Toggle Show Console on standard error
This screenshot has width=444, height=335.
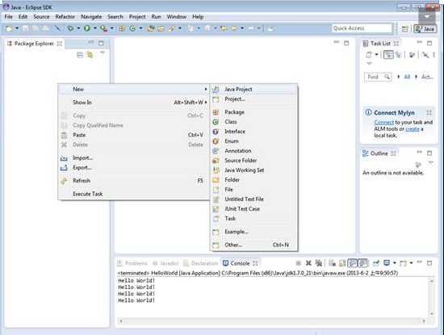(363, 263)
